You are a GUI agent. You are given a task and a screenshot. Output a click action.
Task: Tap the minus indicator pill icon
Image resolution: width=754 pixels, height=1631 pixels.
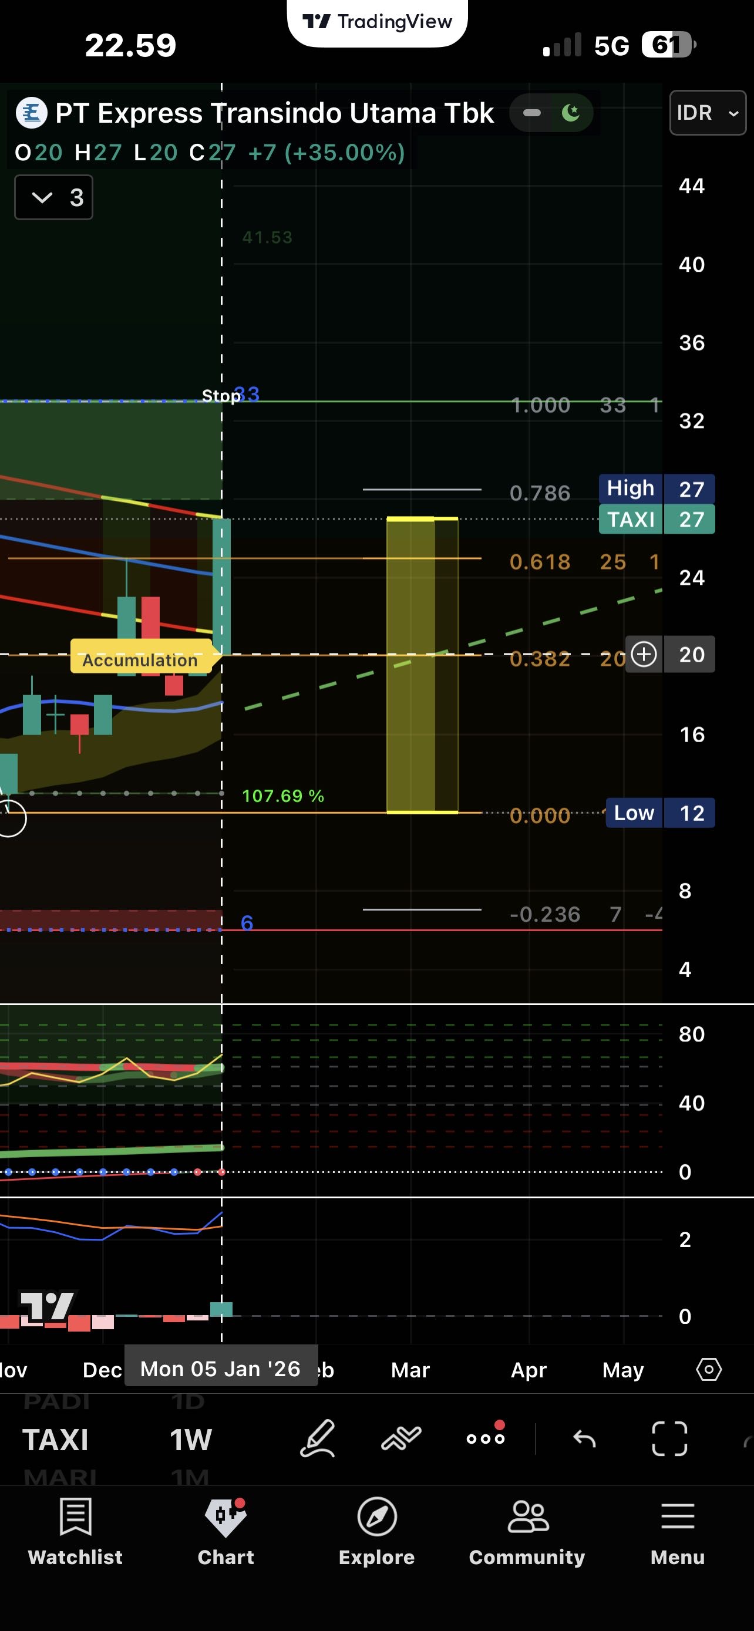pos(532,113)
